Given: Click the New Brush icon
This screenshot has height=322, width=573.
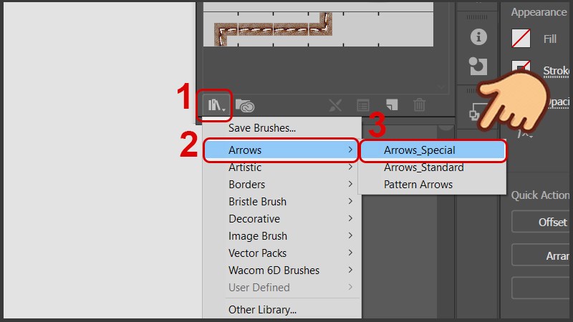Looking at the screenshot, I should (392, 106).
